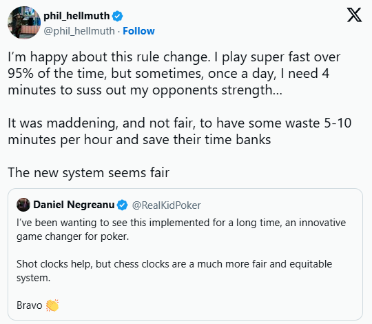Open the quoted tweet about chess clocks
Viewport: 372px width, 324px height.
coord(185,254)
